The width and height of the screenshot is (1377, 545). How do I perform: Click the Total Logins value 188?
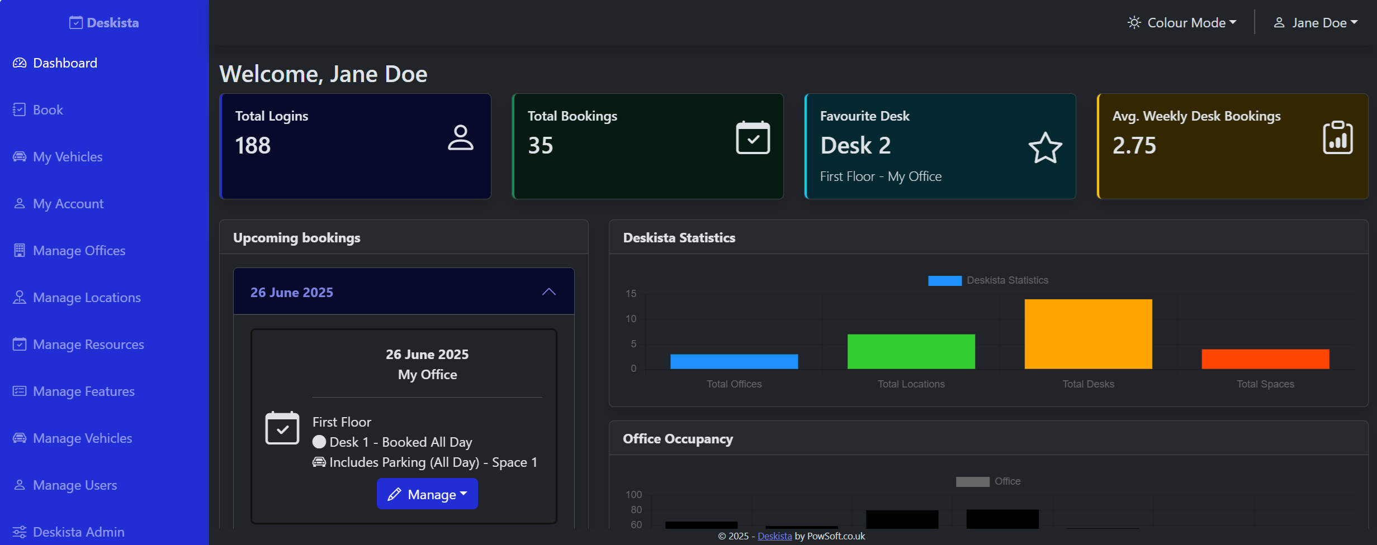click(x=253, y=146)
